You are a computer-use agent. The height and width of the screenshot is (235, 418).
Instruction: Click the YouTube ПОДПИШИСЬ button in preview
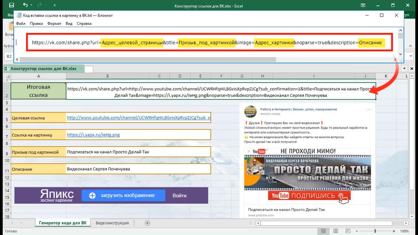(309, 196)
